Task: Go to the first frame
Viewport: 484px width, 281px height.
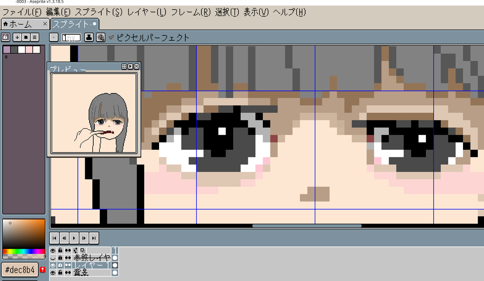Action: tap(54, 238)
